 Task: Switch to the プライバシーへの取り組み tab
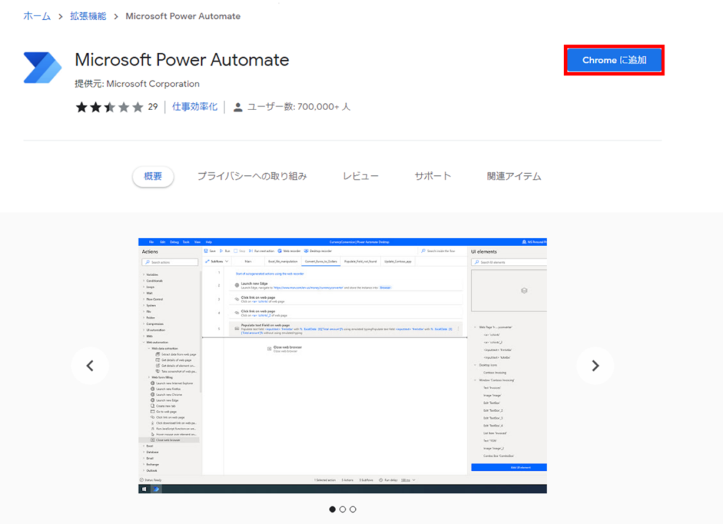252,177
